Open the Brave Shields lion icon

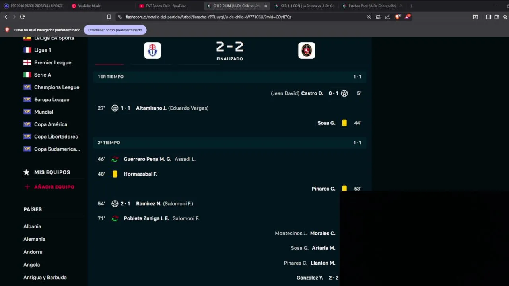(397, 17)
